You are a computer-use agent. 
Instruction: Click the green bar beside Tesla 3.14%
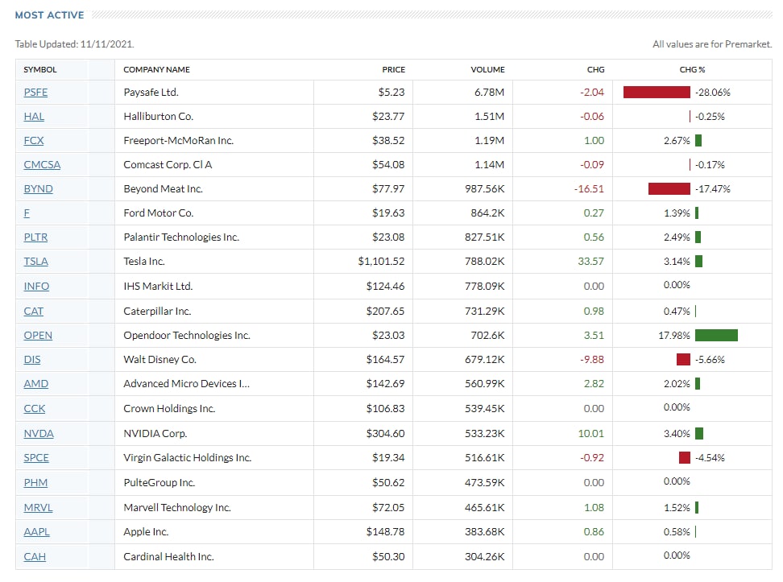698,262
